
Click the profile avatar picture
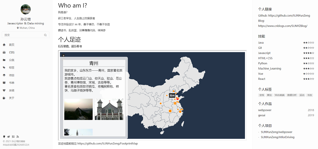click(x=25, y=9)
